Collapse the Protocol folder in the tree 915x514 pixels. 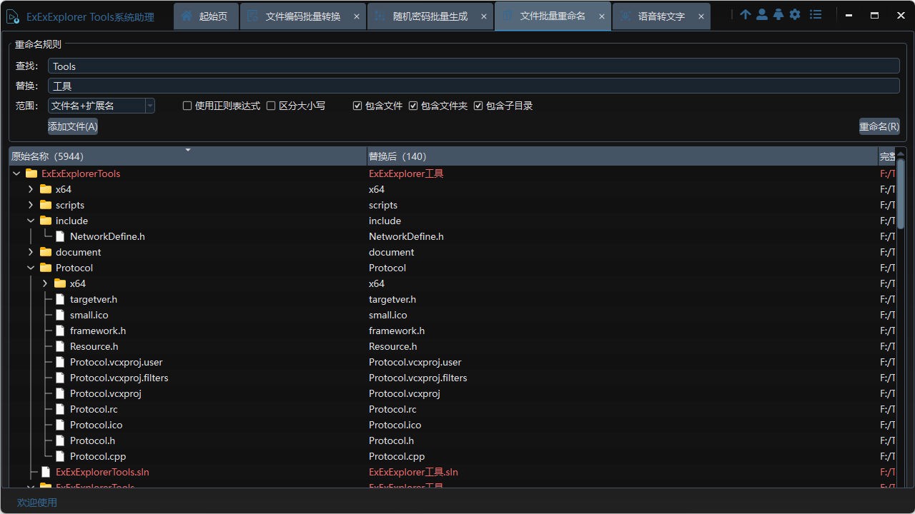pyautogui.click(x=30, y=268)
